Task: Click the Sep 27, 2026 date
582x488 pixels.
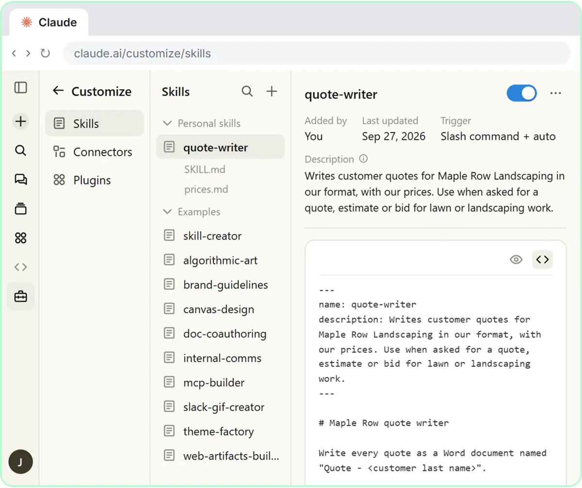Action: click(393, 136)
